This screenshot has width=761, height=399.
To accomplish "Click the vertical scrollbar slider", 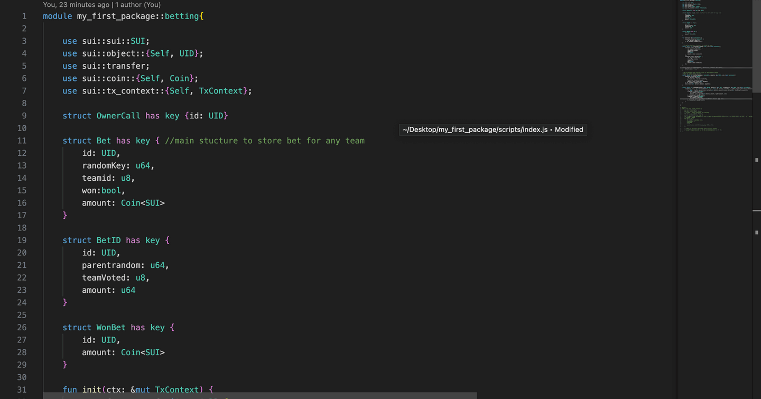I will [x=756, y=47].
